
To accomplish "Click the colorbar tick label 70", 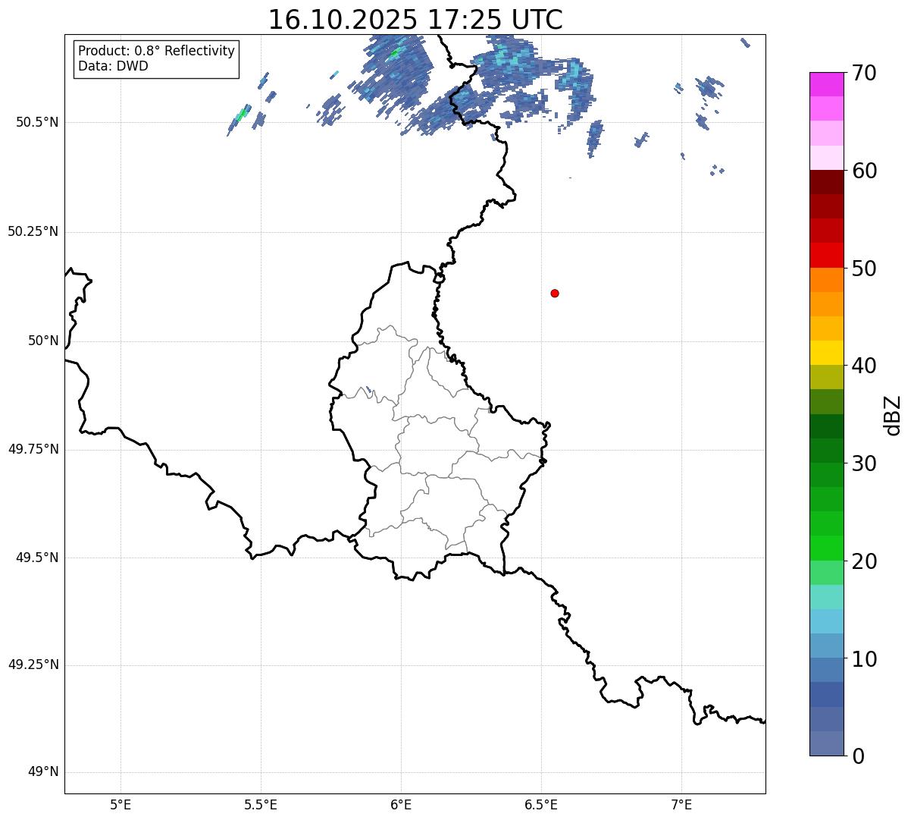I will (864, 73).
